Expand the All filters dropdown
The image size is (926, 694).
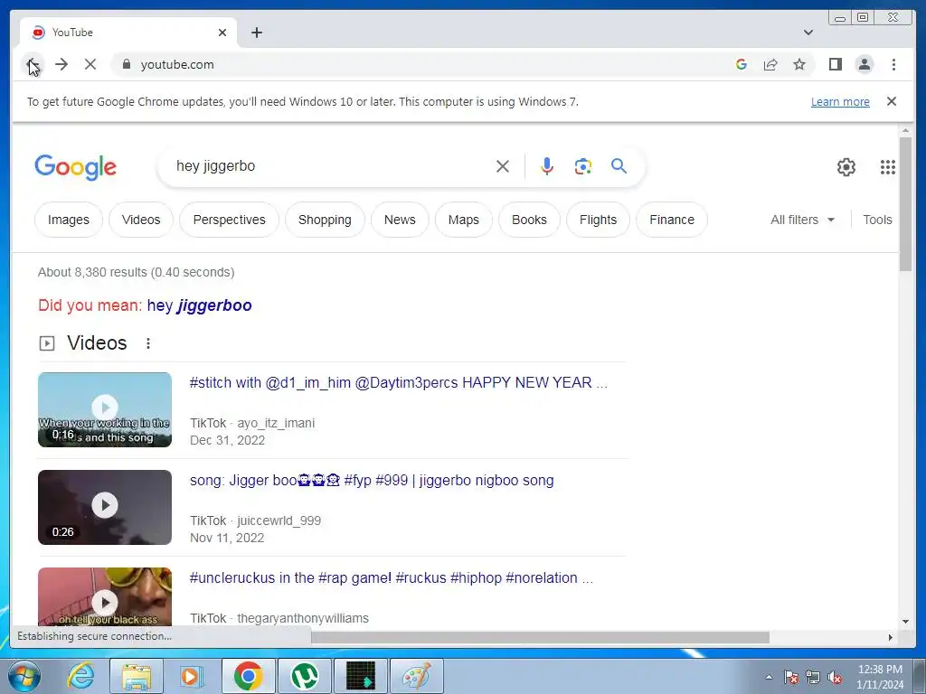[x=802, y=220]
